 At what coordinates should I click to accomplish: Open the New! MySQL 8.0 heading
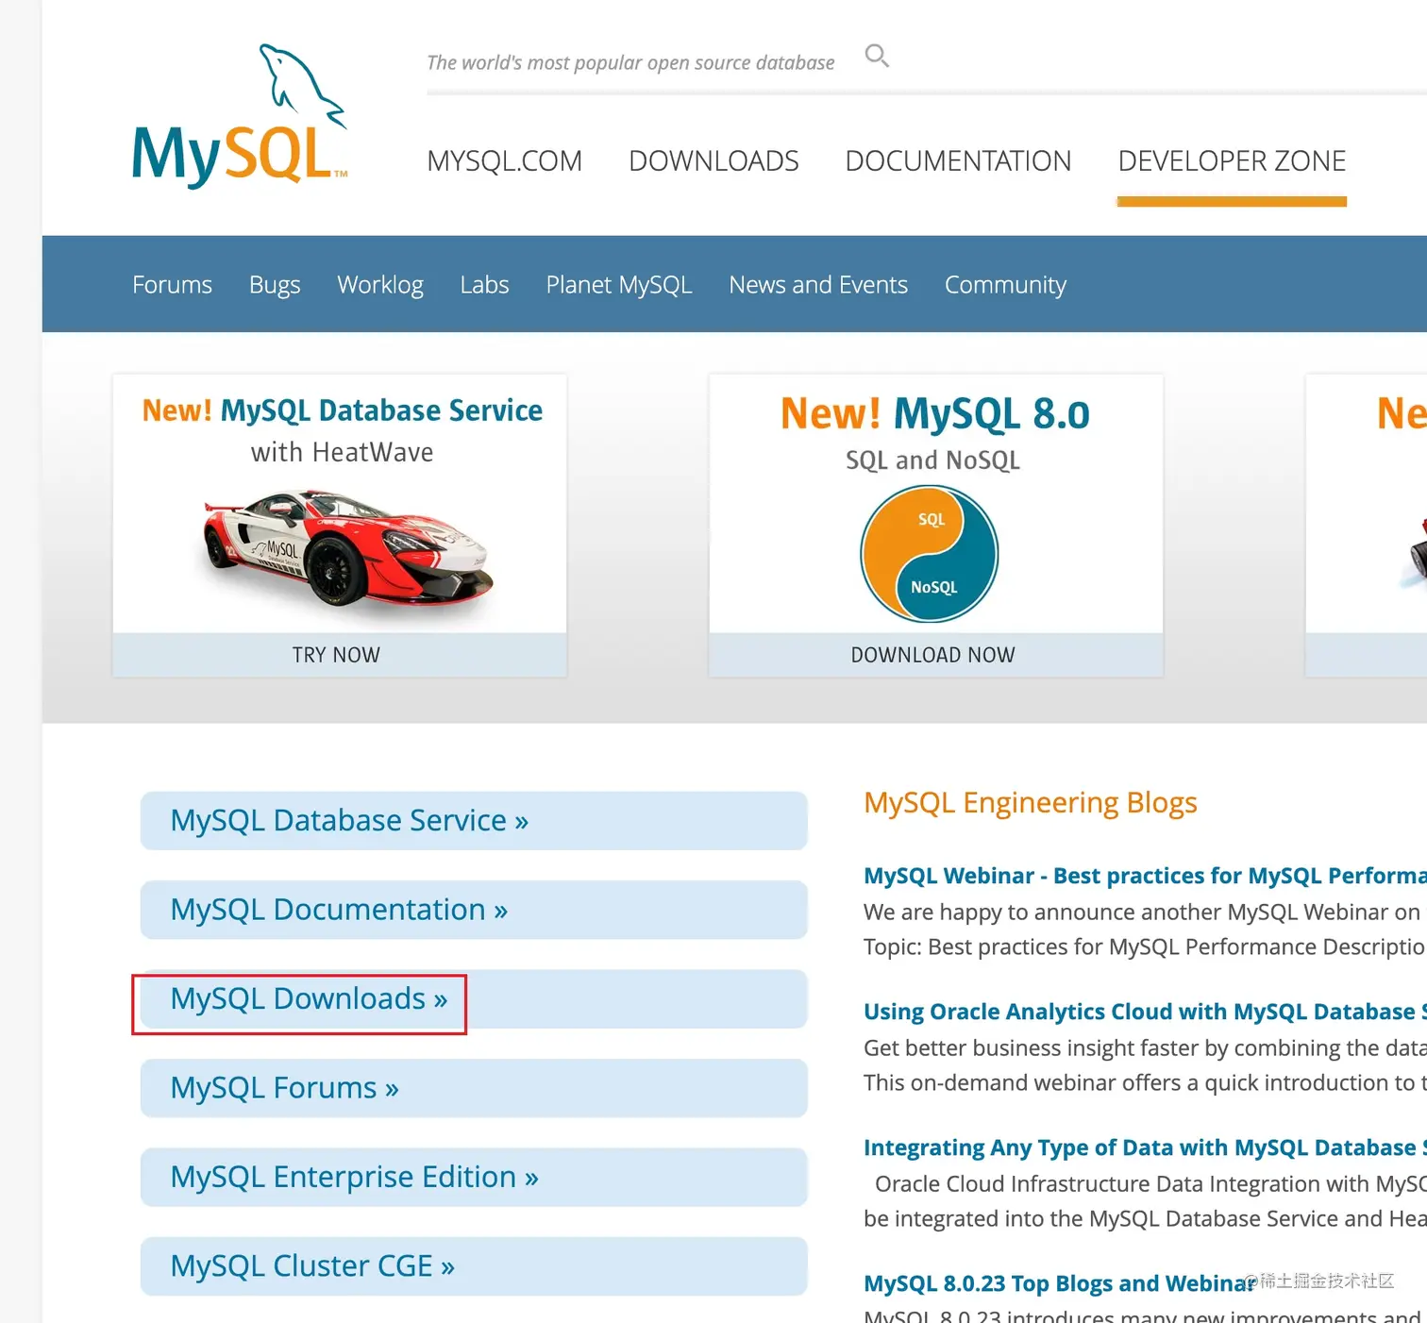pos(934,413)
